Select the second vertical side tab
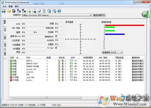 tap(5, 30)
